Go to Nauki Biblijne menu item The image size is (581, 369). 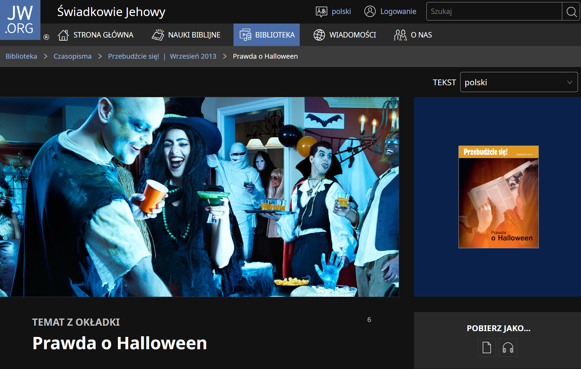click(194, 35)
